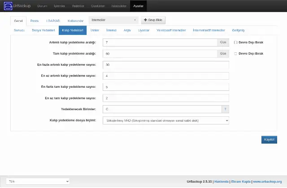287x188 pixels.
Task: Click the UrBackup brand name text
Action: (x=22, y=6)
